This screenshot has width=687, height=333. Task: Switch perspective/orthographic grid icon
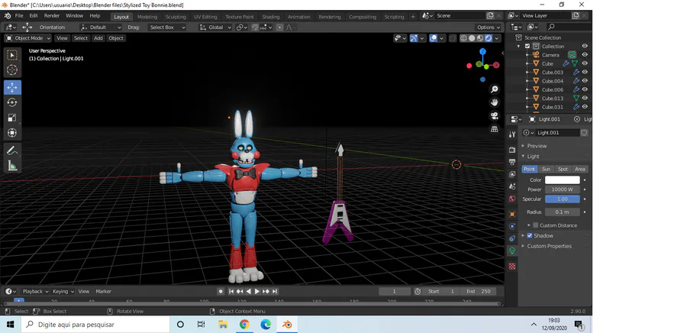pyautogui.click(x=494, y=129)
